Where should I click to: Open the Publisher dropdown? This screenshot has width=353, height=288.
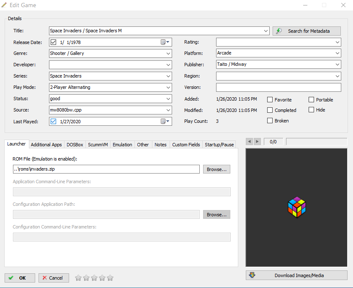337,64
